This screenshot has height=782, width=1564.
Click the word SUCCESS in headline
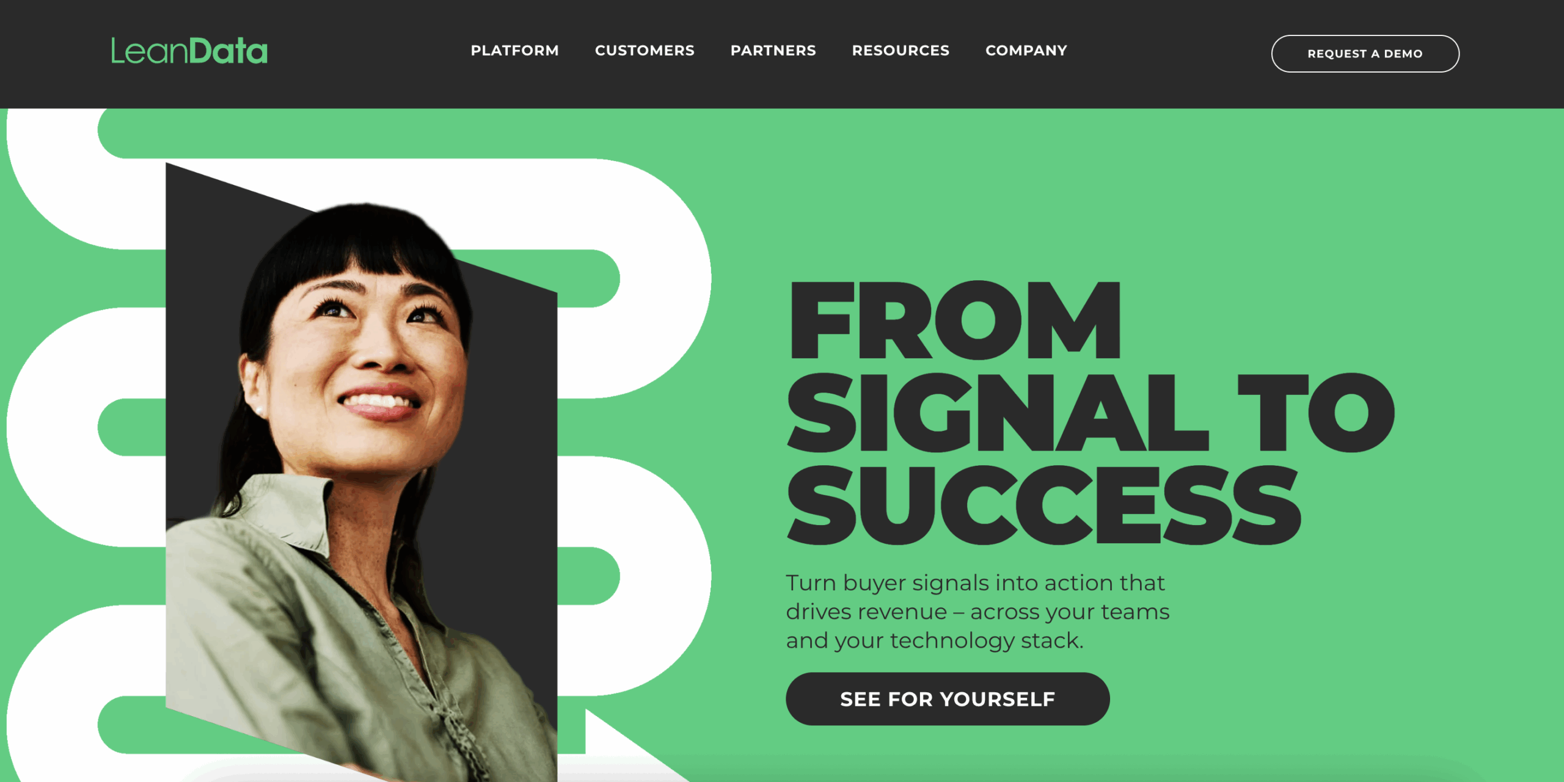click(x=1043, y=505)
